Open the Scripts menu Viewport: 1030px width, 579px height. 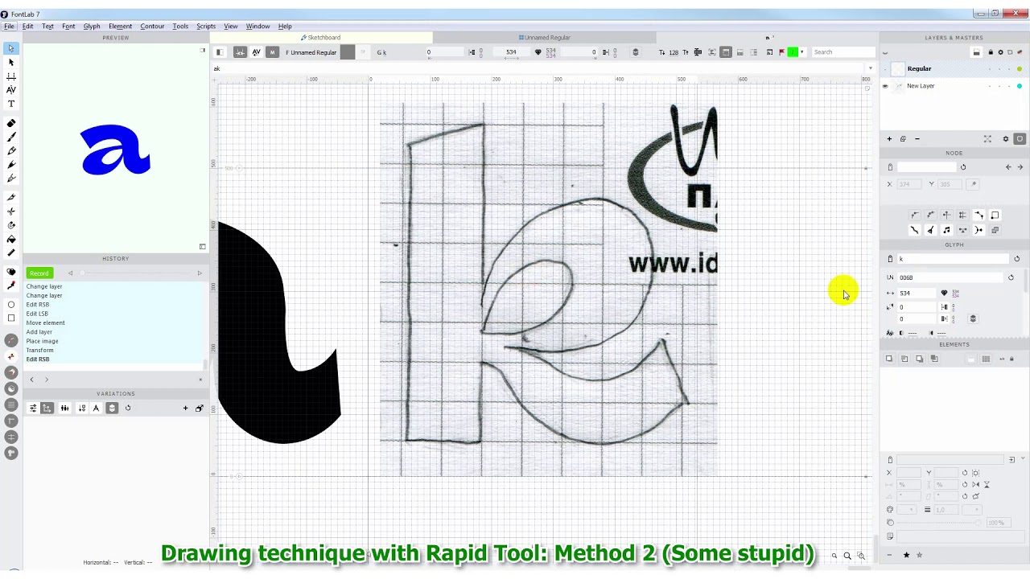click(x=206, y=27)
